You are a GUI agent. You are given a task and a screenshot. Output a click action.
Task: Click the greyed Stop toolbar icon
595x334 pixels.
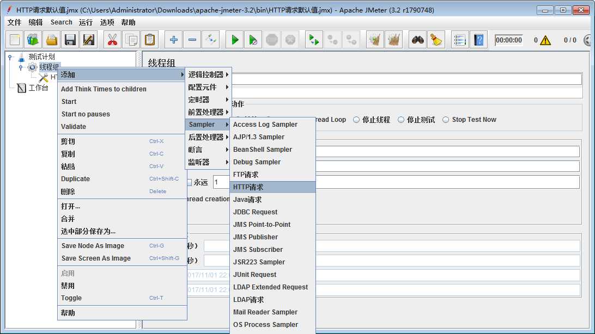point(272,40)
